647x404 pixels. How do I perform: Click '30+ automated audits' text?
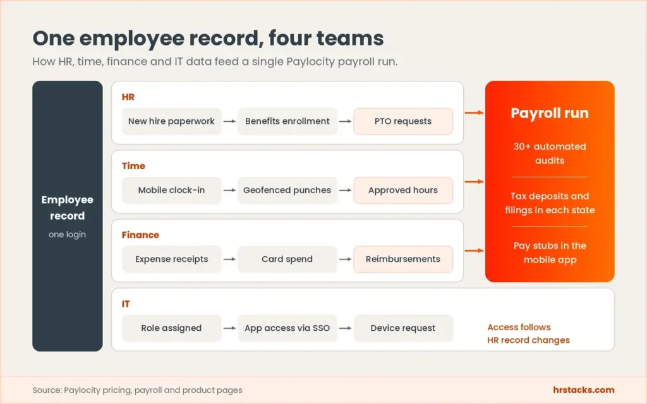coord(550,153)
